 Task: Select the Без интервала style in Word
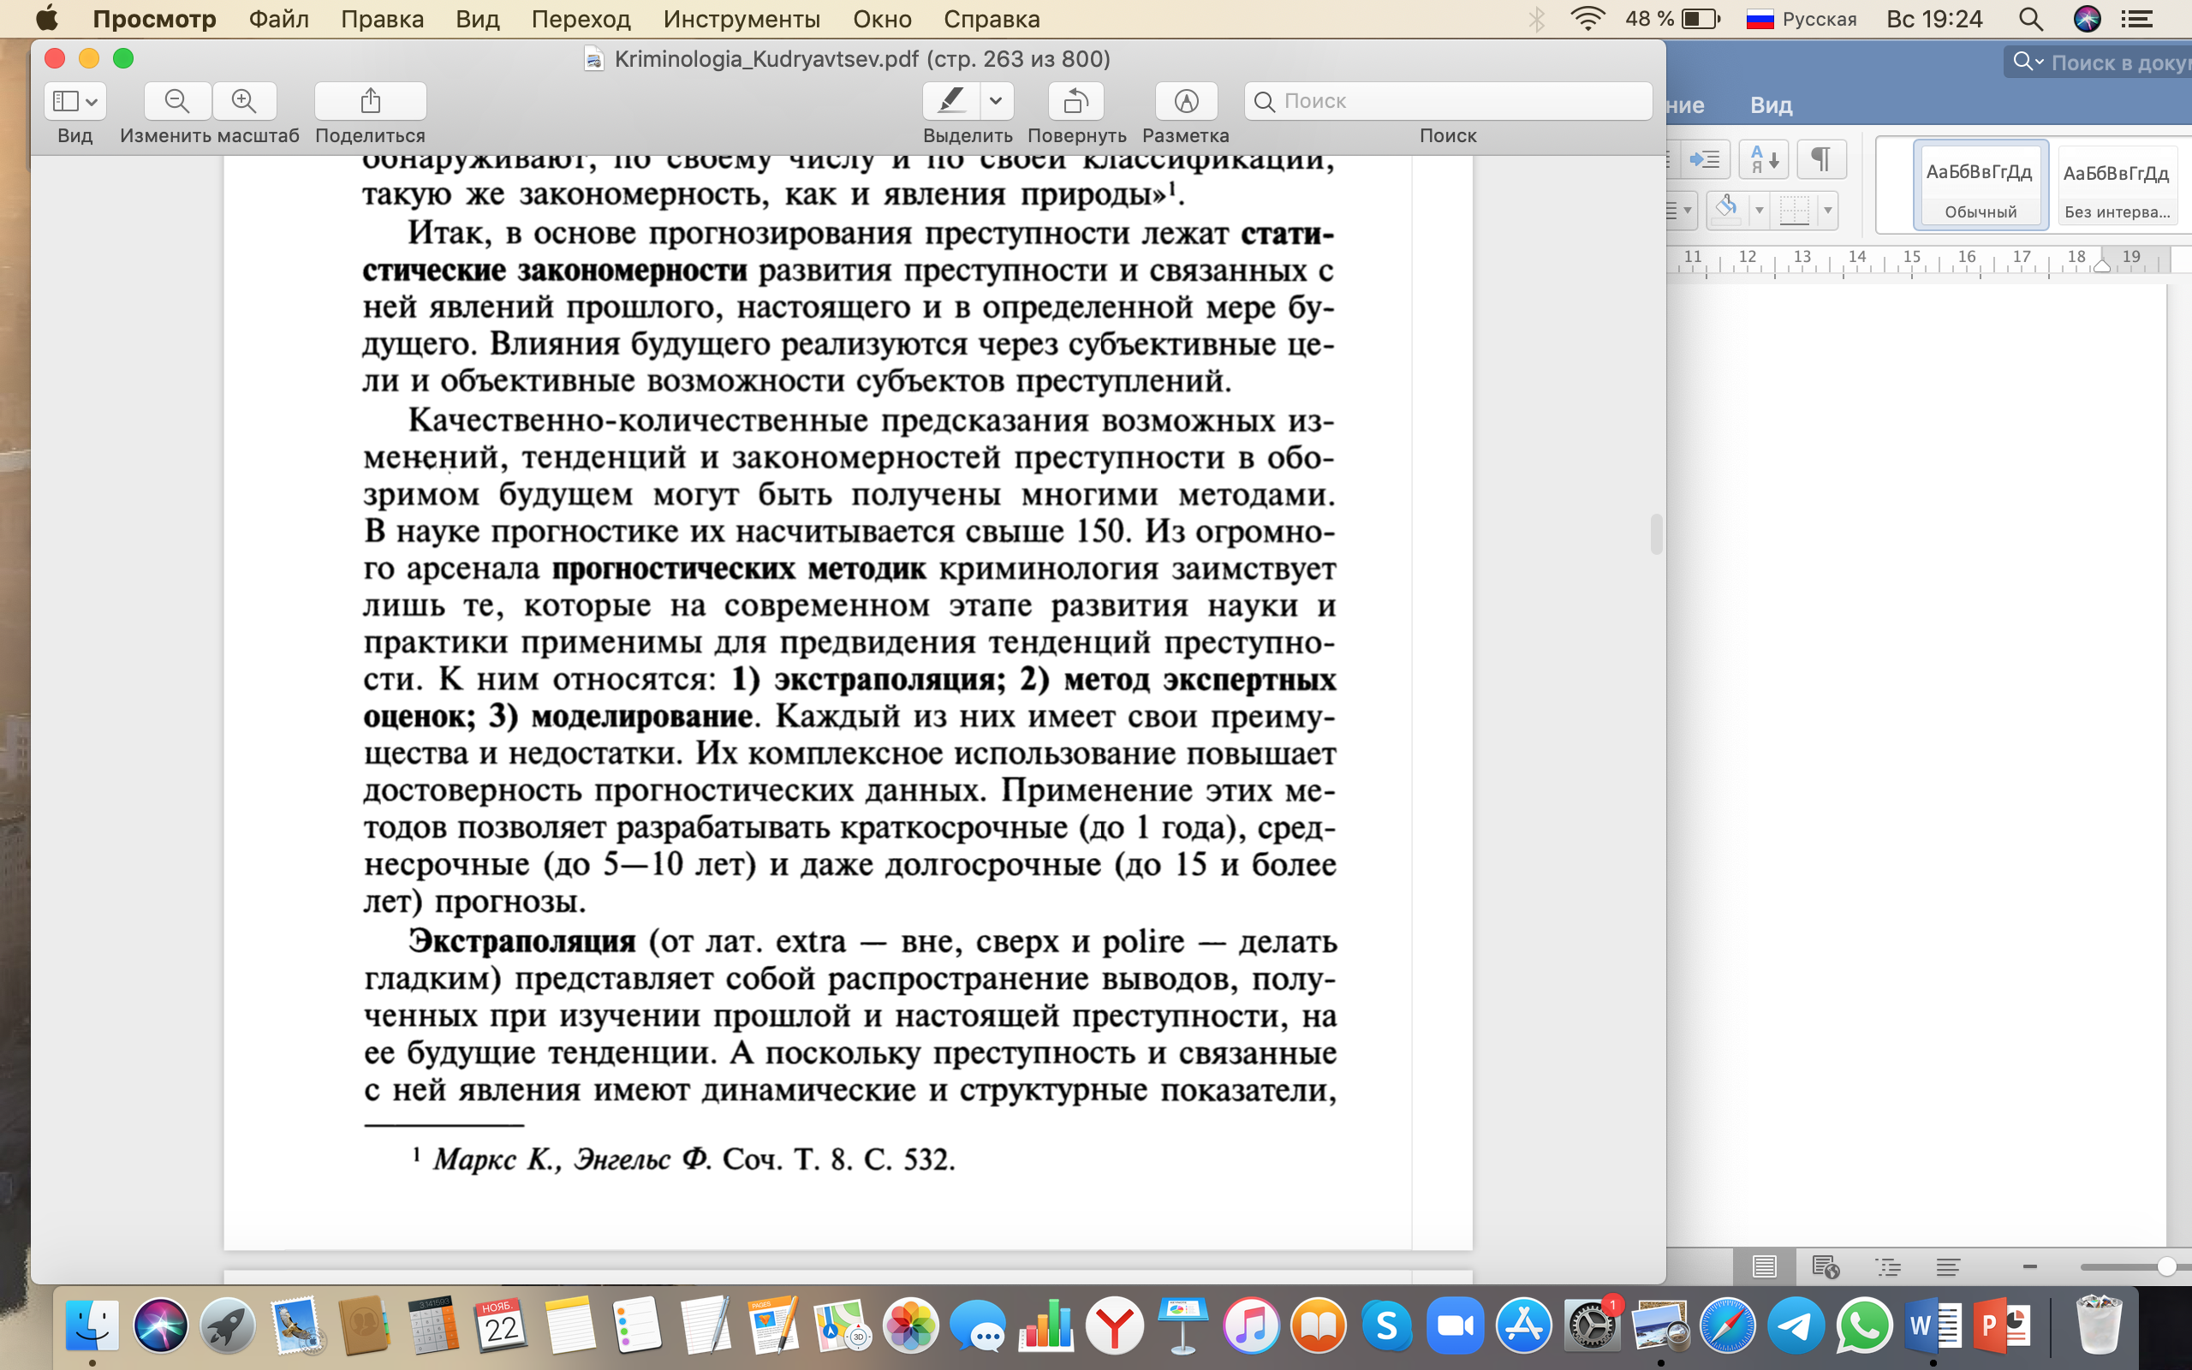[2117, 186]
